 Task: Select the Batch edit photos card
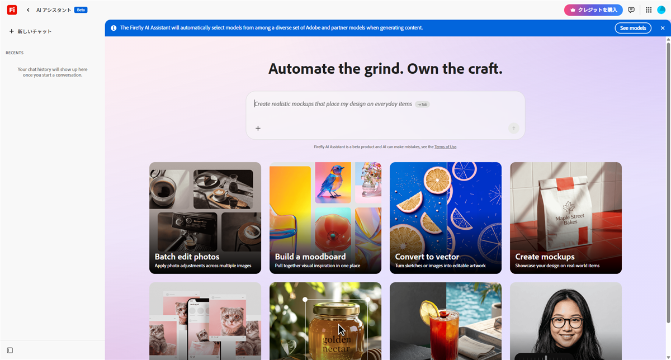pyautogui.click(x=205, y=218)
